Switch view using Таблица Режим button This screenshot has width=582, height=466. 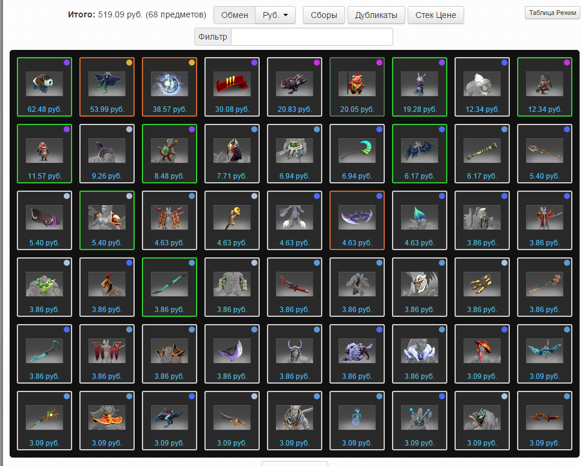point(553,13)
